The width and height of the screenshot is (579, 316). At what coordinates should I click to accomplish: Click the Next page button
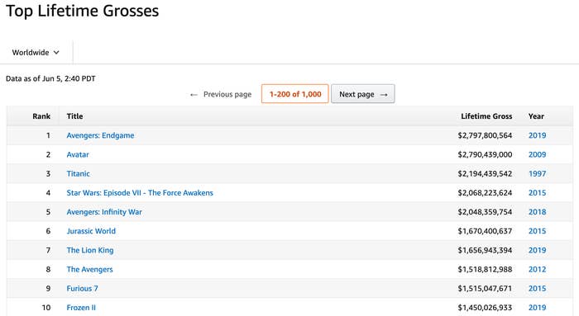[x=362, y=94]
